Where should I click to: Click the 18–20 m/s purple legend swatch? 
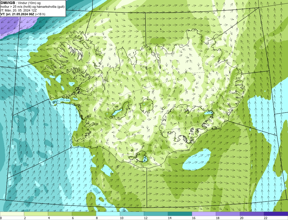tap(228, 214)
